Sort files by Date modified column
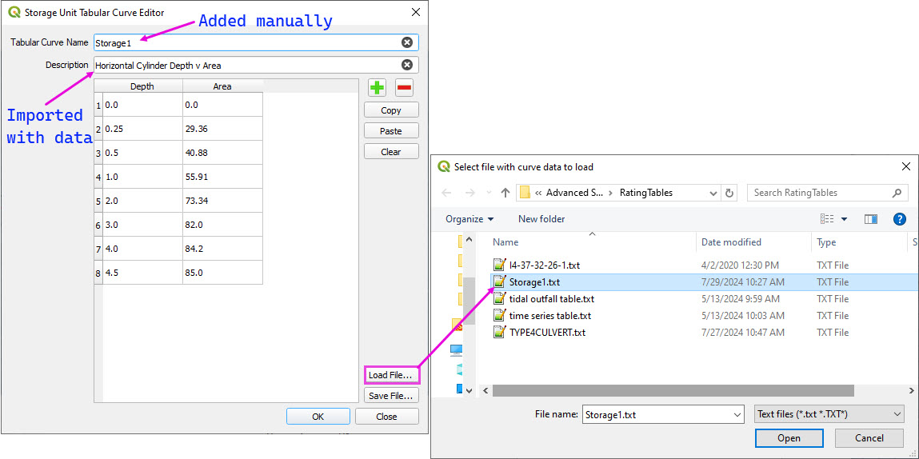The height and width of the screenshot is (459, 919). [731, 242]
